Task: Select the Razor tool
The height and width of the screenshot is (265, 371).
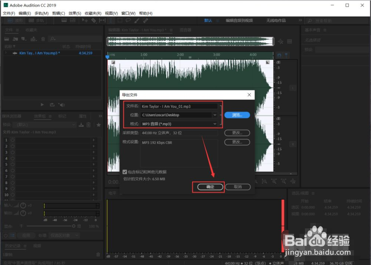Action: coord(94,21)
